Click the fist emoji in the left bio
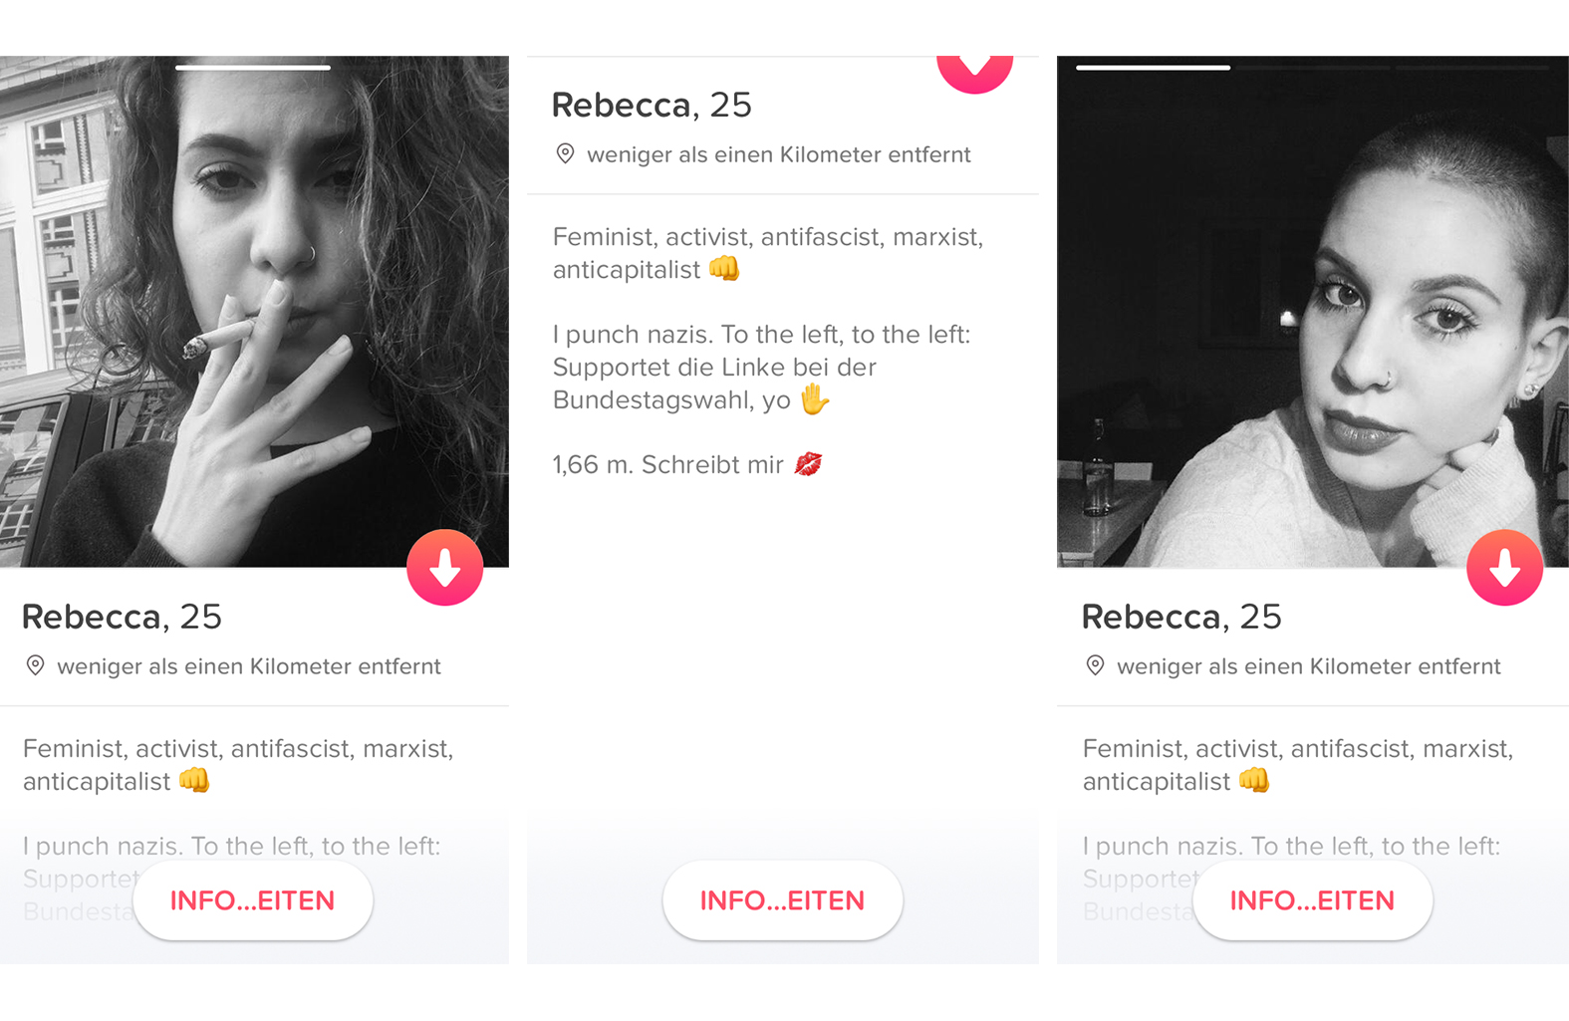Image resolution: width=1569 pixels, height=1021 pixels. pyautogui.click(x=194, y=780)
